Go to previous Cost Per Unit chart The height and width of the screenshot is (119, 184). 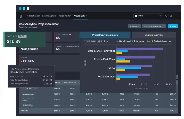click(104, 41)
